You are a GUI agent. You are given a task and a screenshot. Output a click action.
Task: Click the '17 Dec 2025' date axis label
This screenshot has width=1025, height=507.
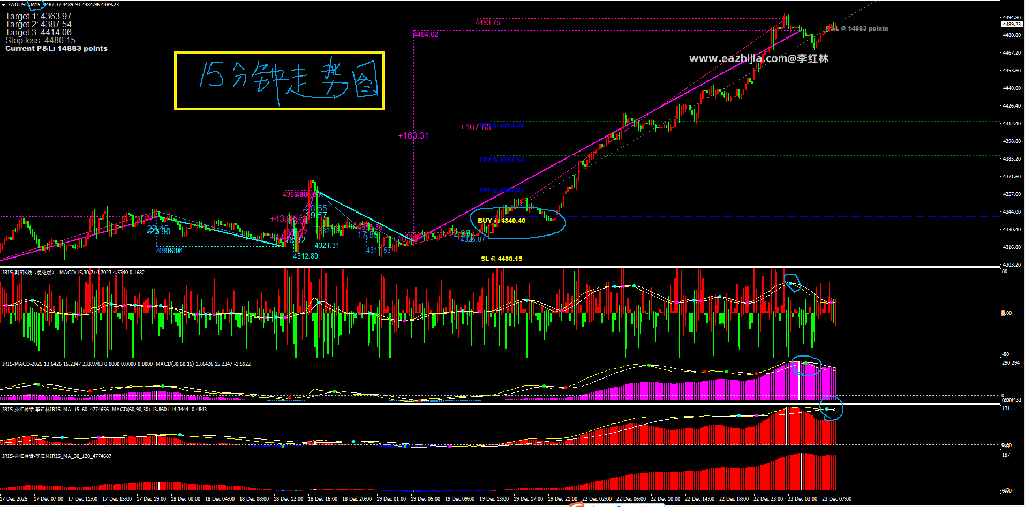tap(14, 499)
